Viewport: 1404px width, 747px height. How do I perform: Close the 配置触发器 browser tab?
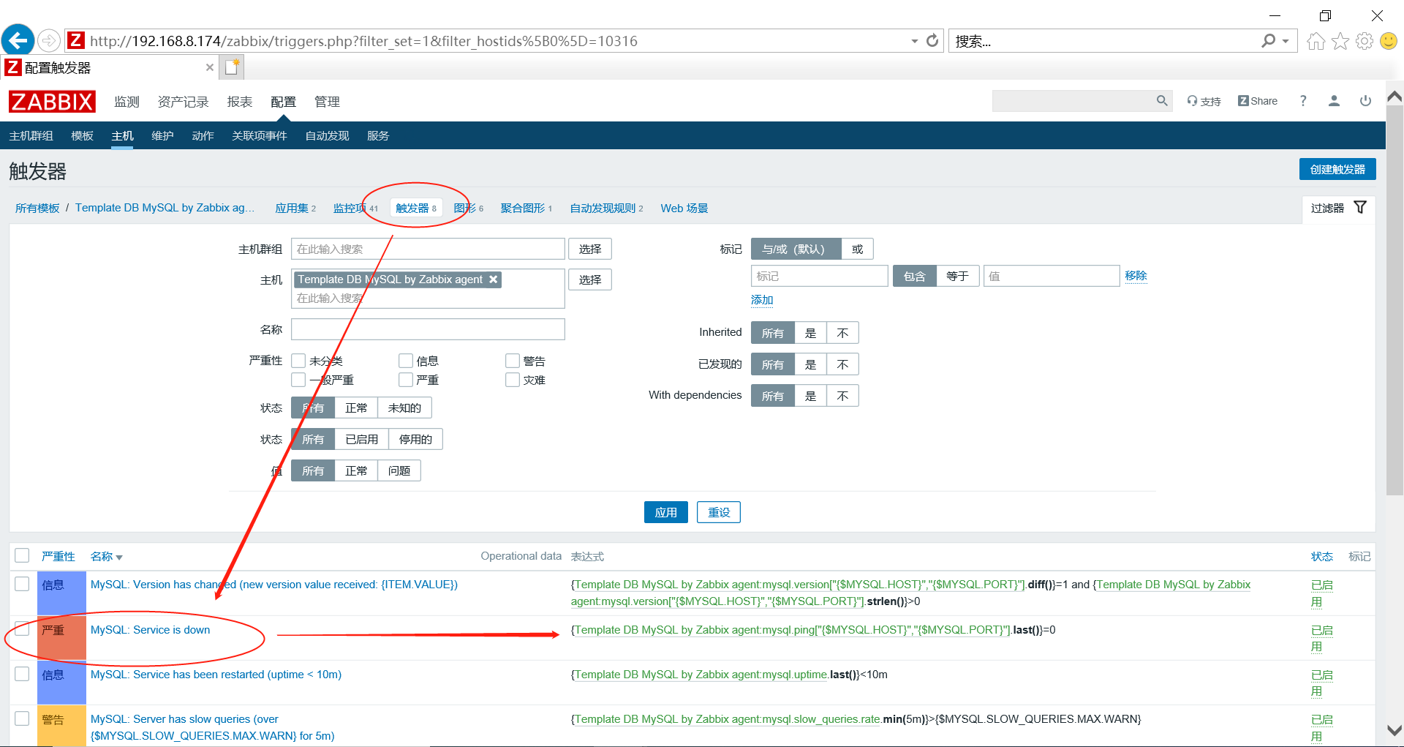210,67
